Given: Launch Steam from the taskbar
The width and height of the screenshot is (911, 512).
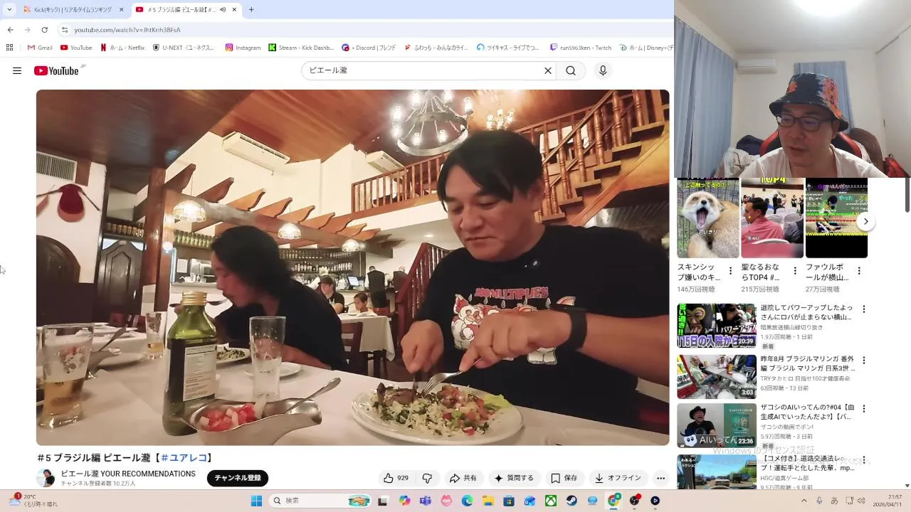Looking at the screenshot, I should click(x=572, y=501).
